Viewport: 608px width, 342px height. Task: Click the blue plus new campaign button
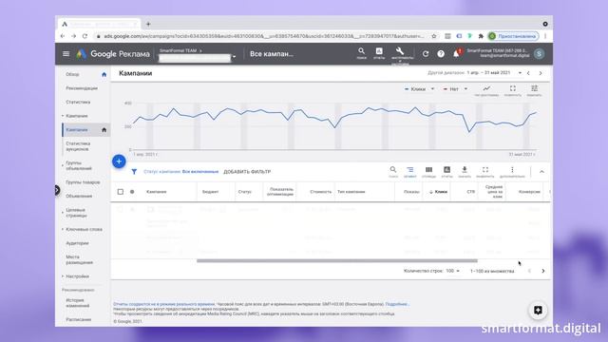pyautogui.click(x=119, y=161)
